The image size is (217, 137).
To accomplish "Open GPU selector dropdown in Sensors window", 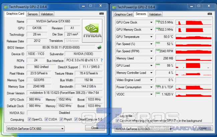I will [144, 129].
